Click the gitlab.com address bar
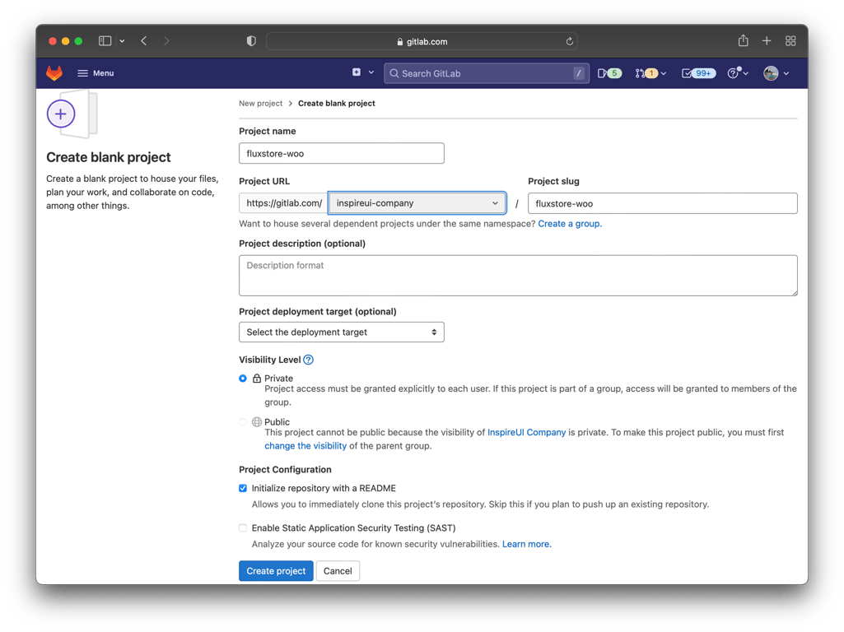Viewport: 844px width, 632px height. [422, 41]
